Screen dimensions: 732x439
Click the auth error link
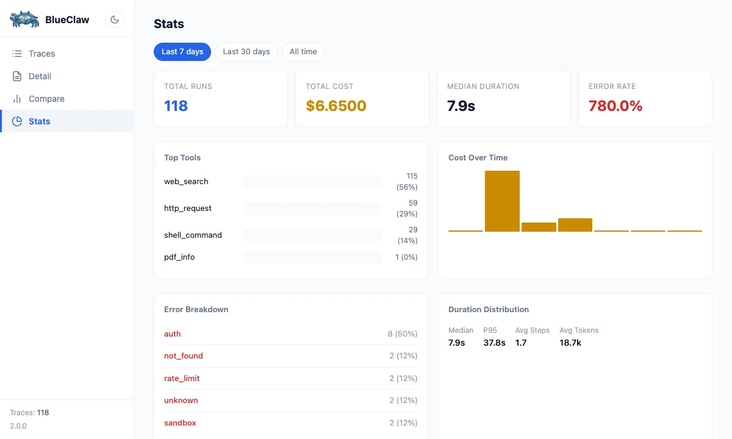pyautogui.click(x=172, y=334)
